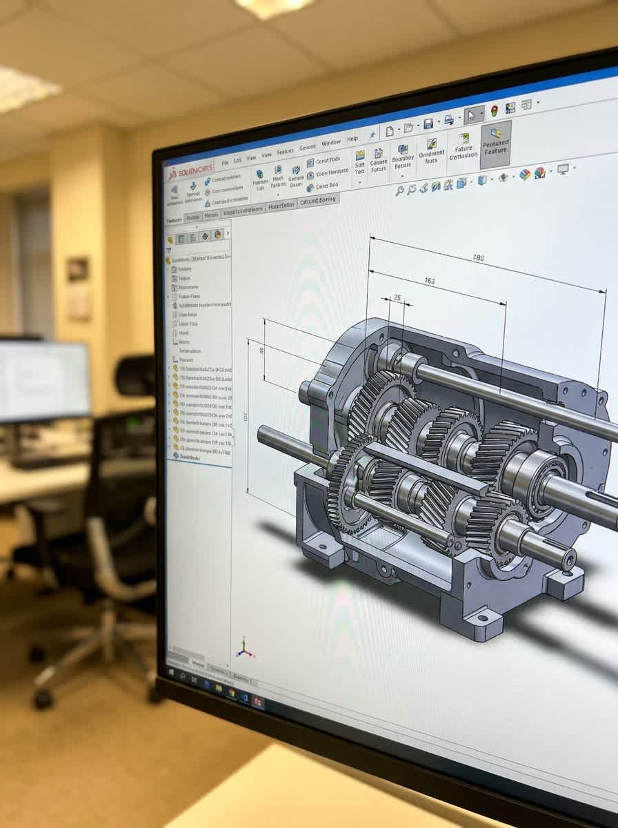Click the Apply Scene icon in view toolbar
Screen dimensions: 618x828
[539, 172]
